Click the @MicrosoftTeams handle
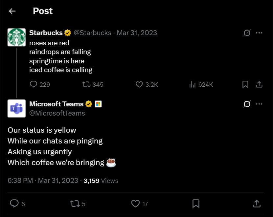 57,113
